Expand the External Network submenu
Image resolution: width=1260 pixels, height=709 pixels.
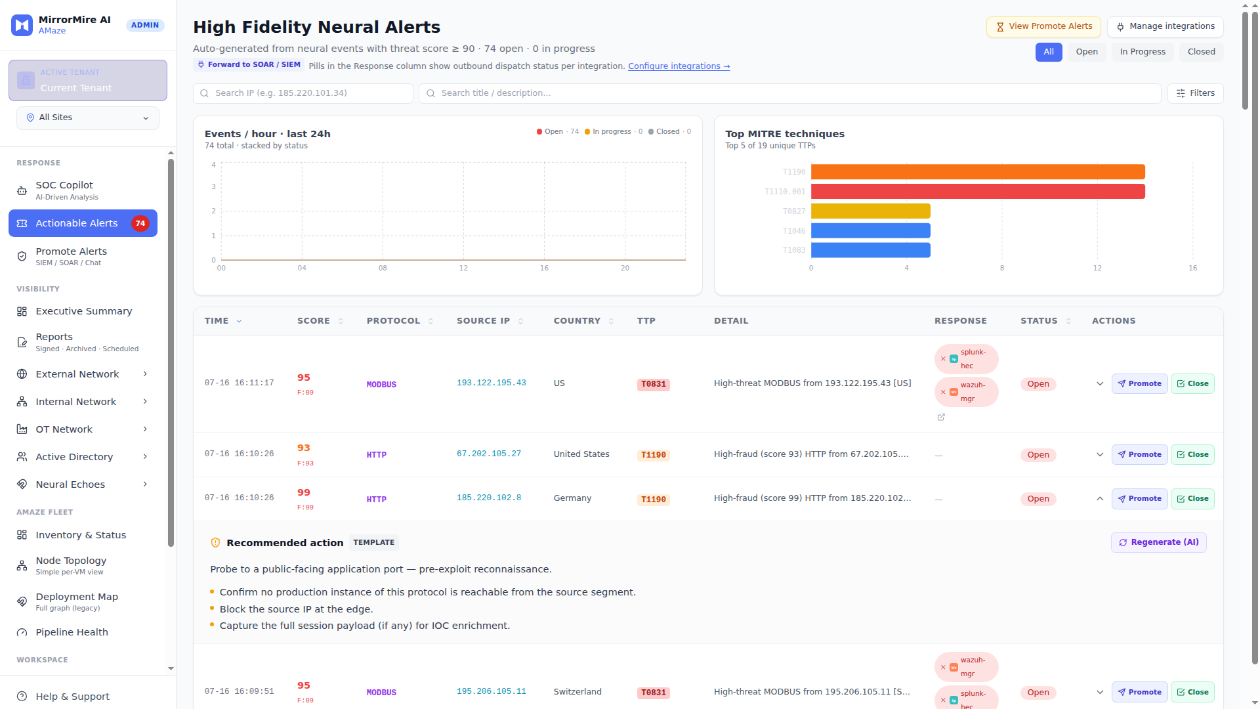coord(145,374)
